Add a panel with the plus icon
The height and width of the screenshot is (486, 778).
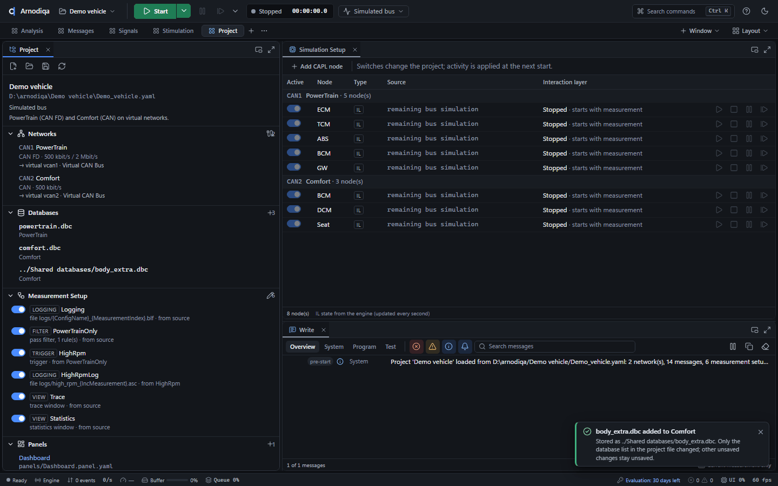(x=271, y=444)
